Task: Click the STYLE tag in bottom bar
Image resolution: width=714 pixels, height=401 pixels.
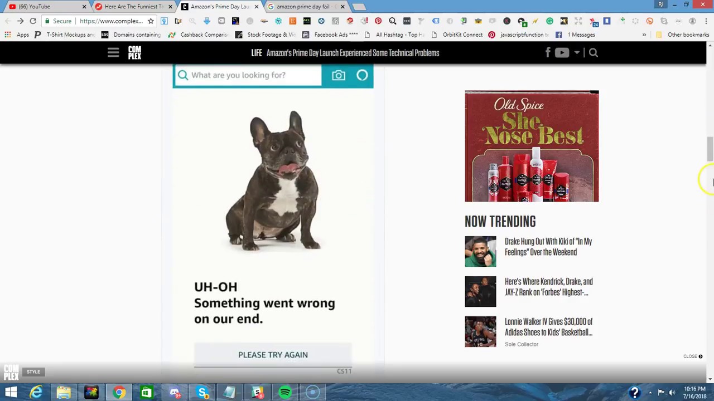Action: pyautogui.click(x=33, y=372)
